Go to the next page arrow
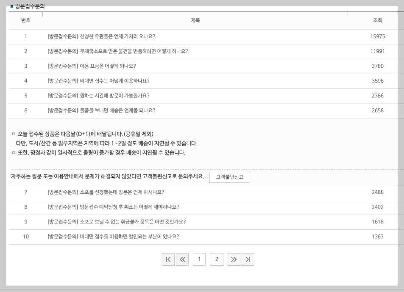Image resolution: width=404 pixels, height=292 pixels. point(234,259)
